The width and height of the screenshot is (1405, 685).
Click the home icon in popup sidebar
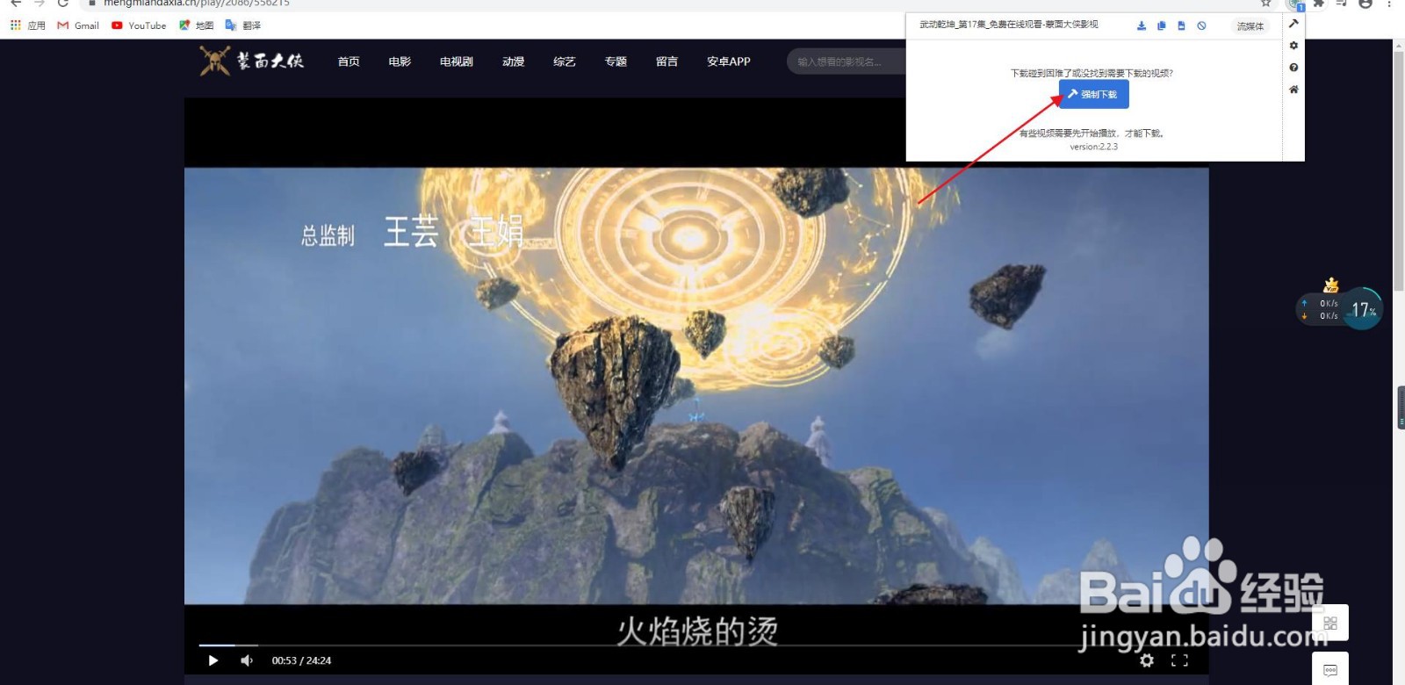(1293, 90)
